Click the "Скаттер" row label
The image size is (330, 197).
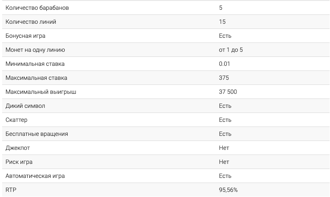pyautogui.click(x=17, y=120)
